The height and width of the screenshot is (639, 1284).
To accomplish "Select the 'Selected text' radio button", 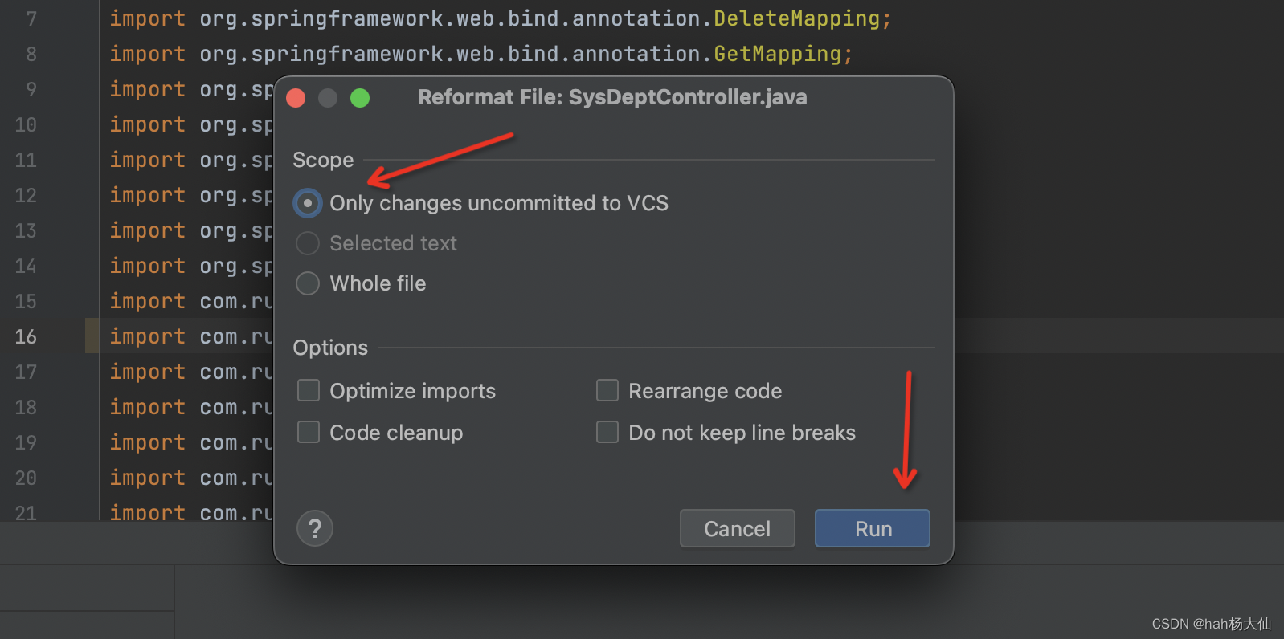I will 308,243.
